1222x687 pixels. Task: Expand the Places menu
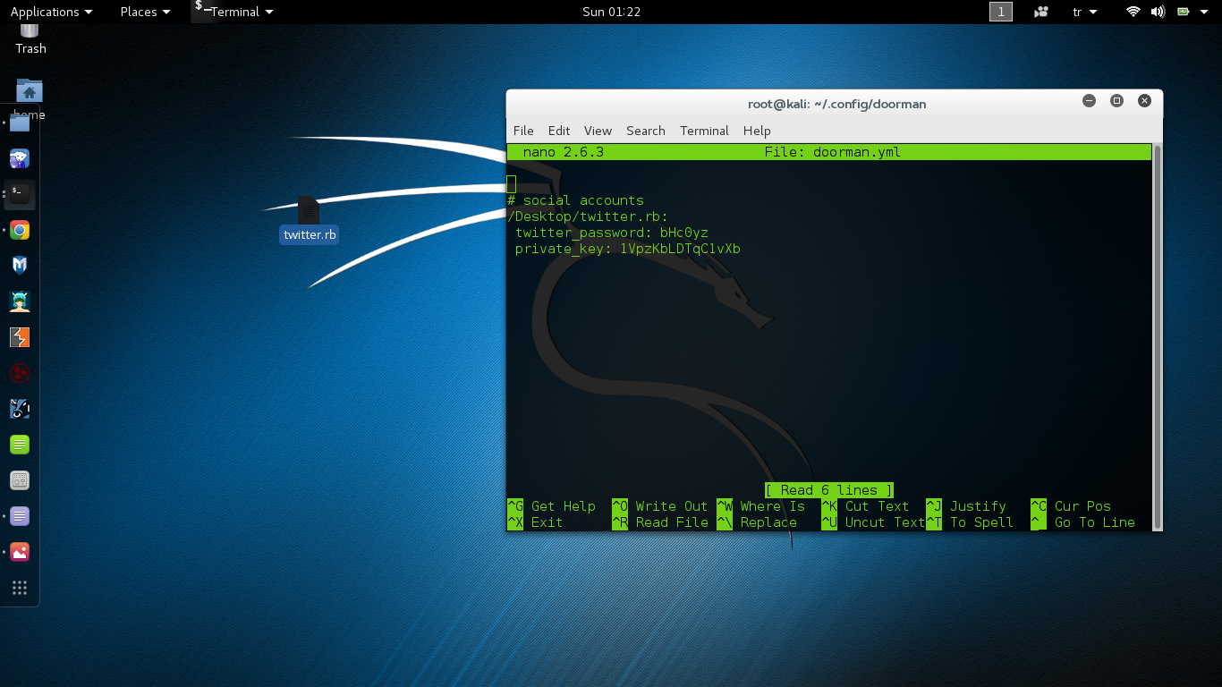tap(145, 12)
